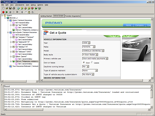The image size is (155, 116).
Task: Close the log panel with the X button
Action: pyautogui.click(x=2, y=85)
